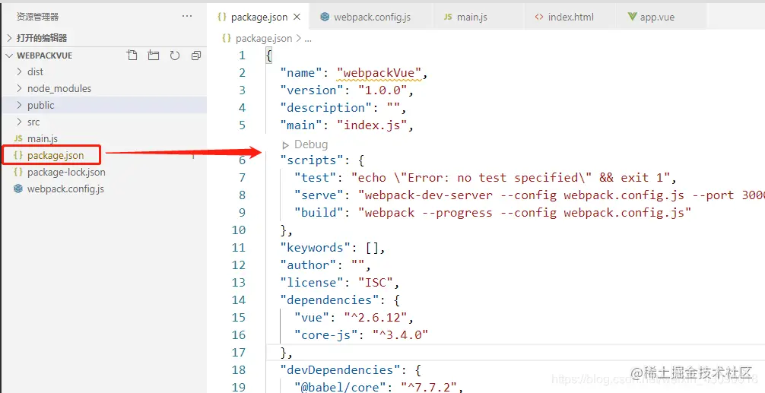The image size is (765, 393).
Task: Click the "serve" key on line 8
Action: pos(319,195)
